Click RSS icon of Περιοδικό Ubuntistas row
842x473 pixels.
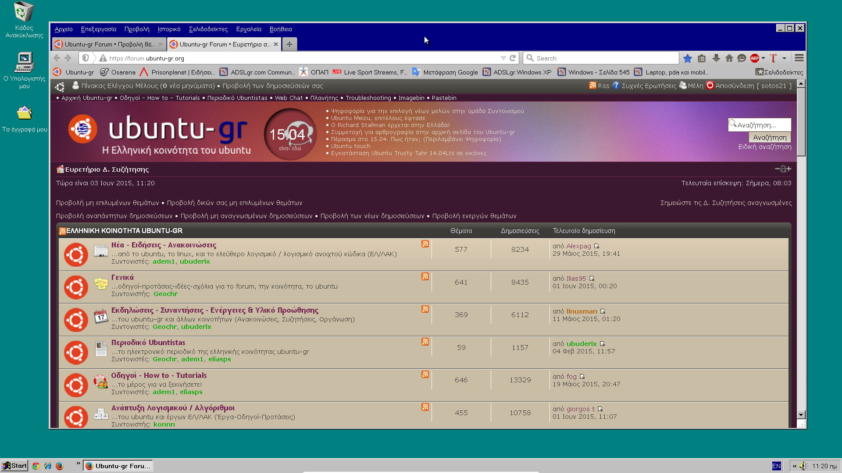coord(425,342)
